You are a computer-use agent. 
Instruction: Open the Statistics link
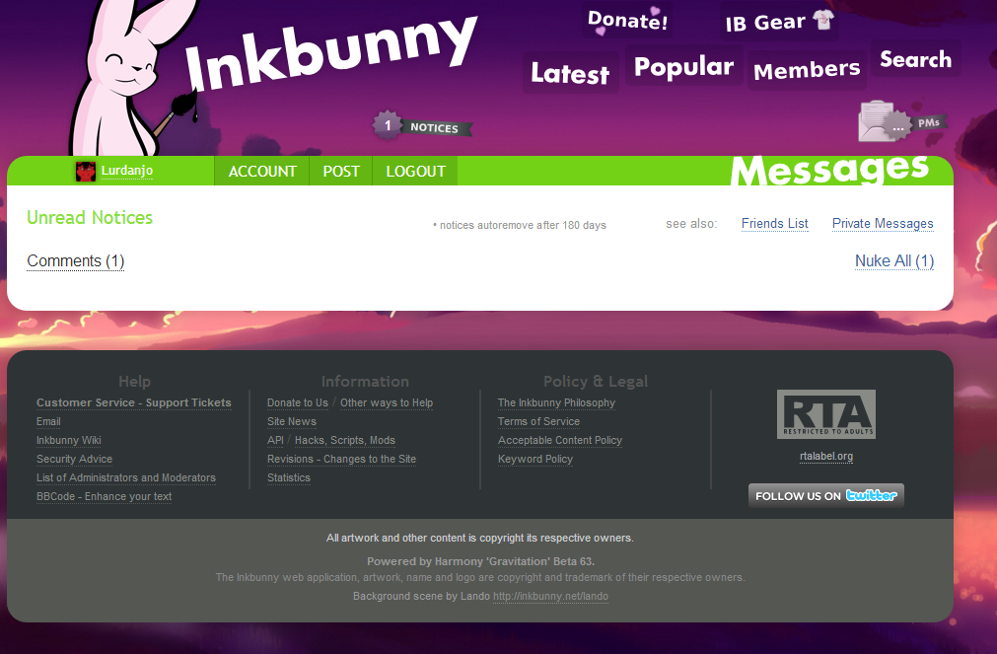pyautogui.click(x=289, y=477)
